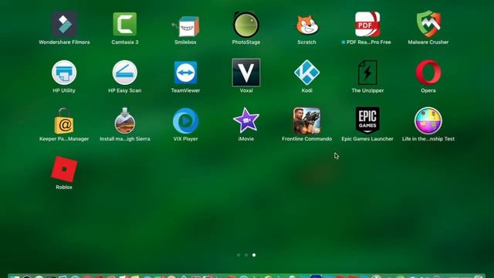The image size is (494, 278).
Task: Open Opera browser
Action: tap(428, 73)
